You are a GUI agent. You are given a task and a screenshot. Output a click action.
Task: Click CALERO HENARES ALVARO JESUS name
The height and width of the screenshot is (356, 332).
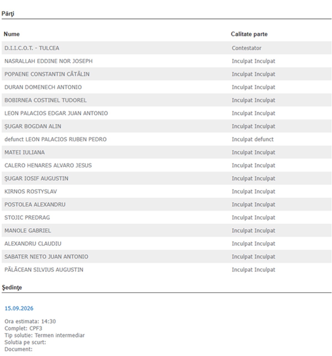click(48, 165)
